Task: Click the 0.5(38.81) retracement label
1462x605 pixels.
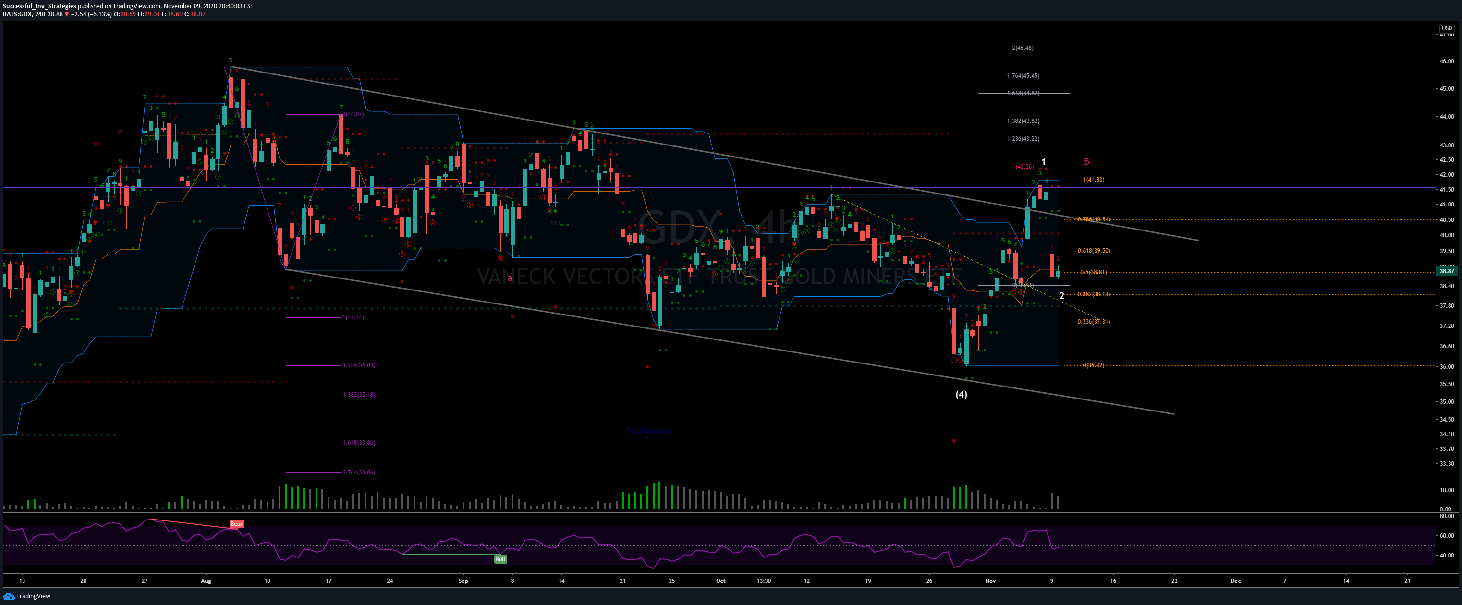Action: click(1093, 272)
